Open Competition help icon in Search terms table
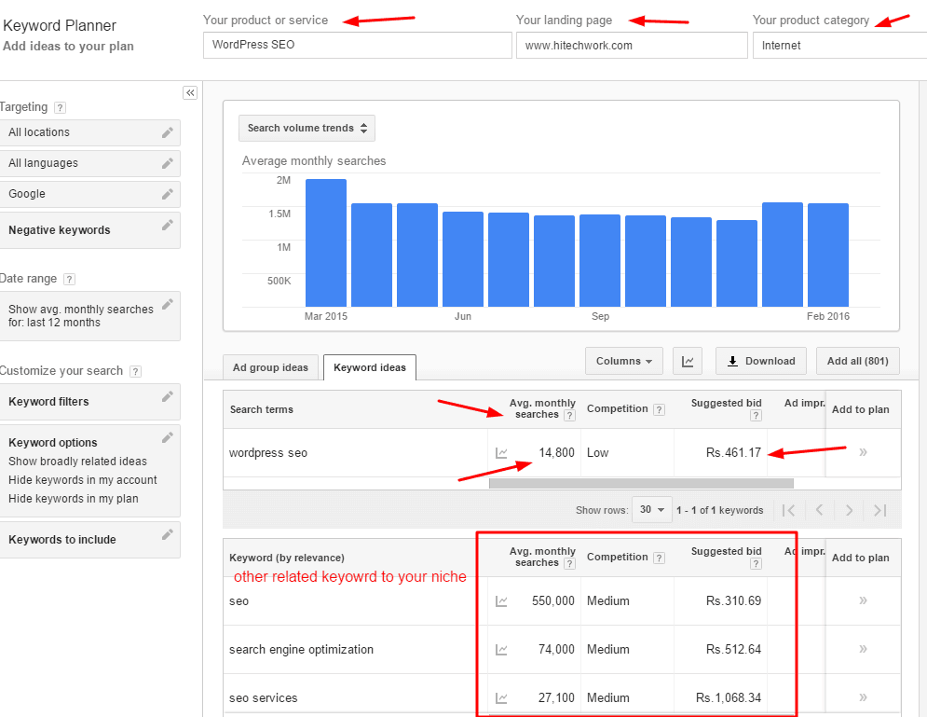927x717 pixels. (x=660, y=409)
